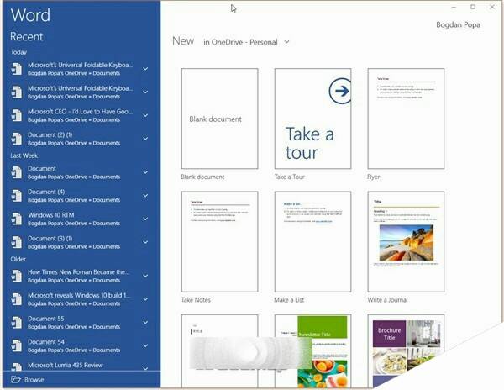The height and width of the screenshot is (390, 504).
Task: Show options for Document 54
Action: click(x=145, y=345)
